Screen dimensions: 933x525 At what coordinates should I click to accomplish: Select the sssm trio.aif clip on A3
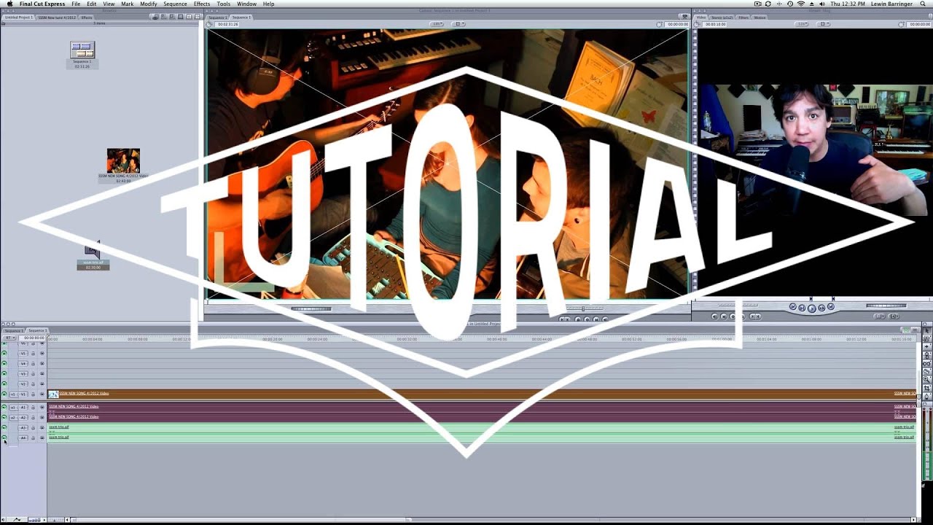coord(481,428)
